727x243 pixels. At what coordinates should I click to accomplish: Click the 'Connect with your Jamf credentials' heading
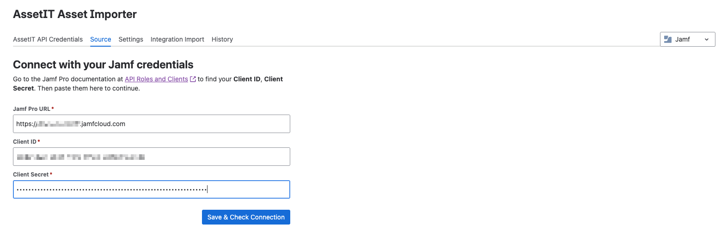(x=103, y=65)
